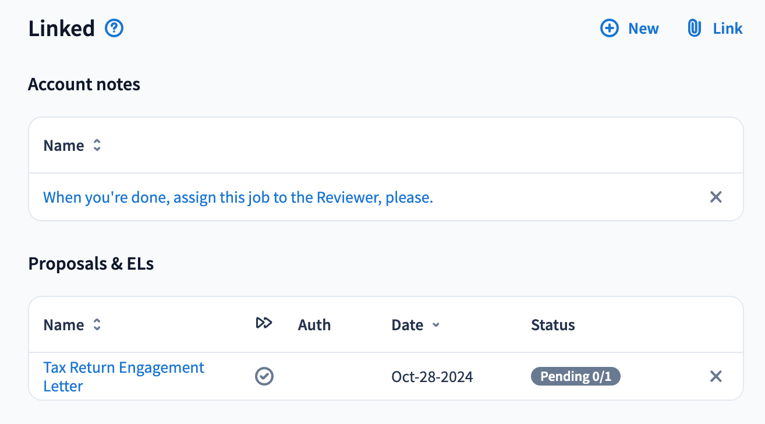Viewport: 765px width, 424px height.
Task: Click the fast-forward arrows column header icon
Action: pyautogui.click(x=264, y=323)
